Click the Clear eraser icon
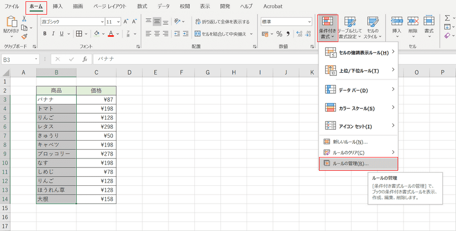456x231 pixels. point(447,36)
